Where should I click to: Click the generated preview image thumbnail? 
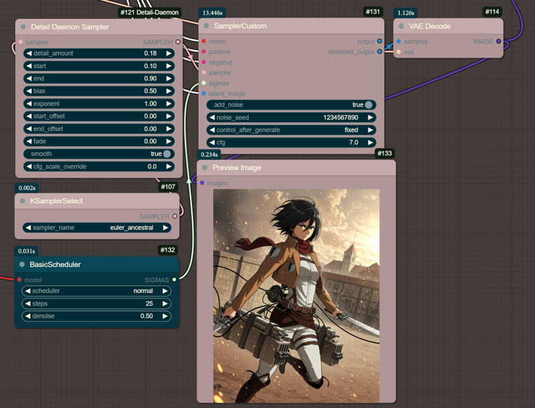tap(296, 296)
